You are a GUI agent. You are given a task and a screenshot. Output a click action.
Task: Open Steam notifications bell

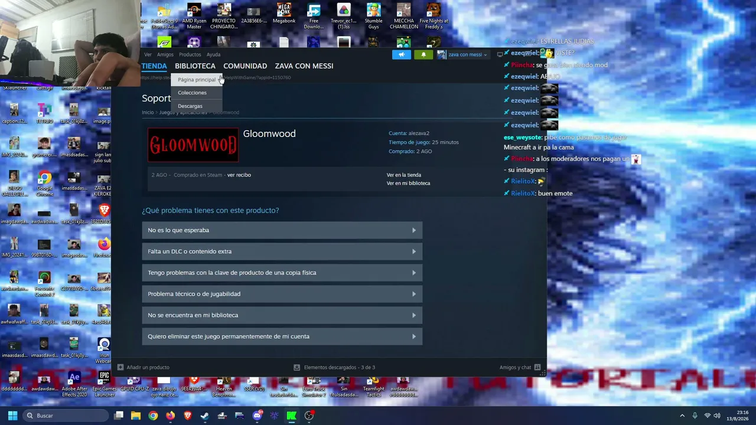pyautogui.click(x=423, y=54)
